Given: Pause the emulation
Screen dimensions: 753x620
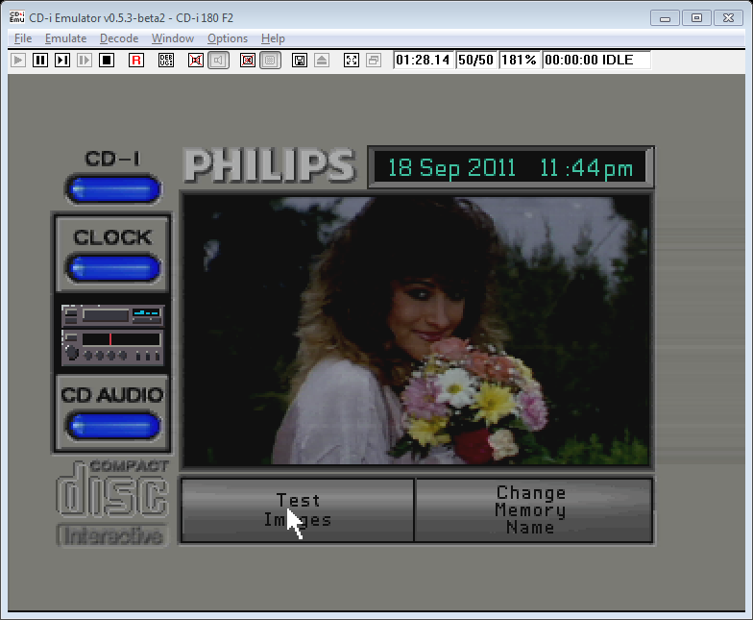Looking at the screenshot, I should (x=40, y=60).
